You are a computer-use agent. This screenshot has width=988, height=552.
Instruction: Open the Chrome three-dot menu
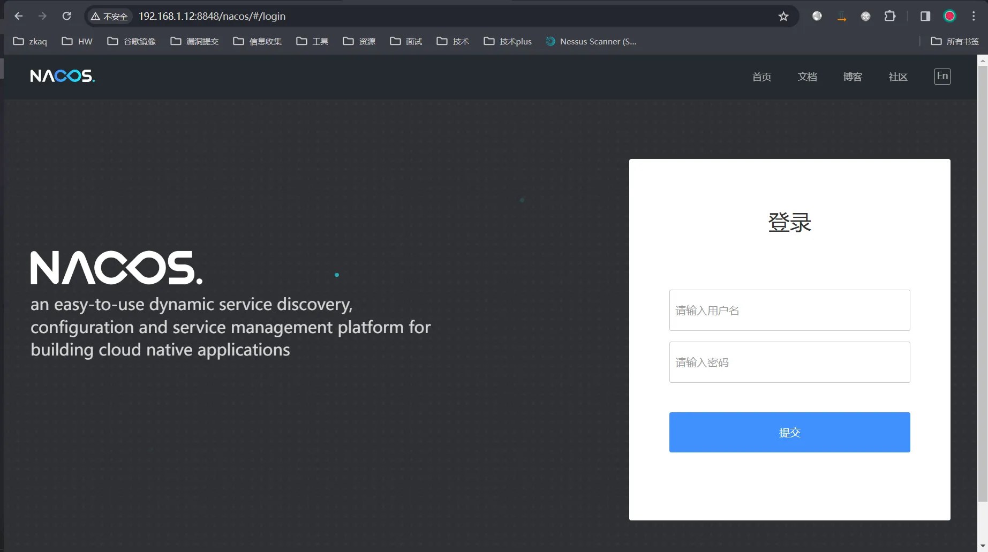[x=973, y=16]
